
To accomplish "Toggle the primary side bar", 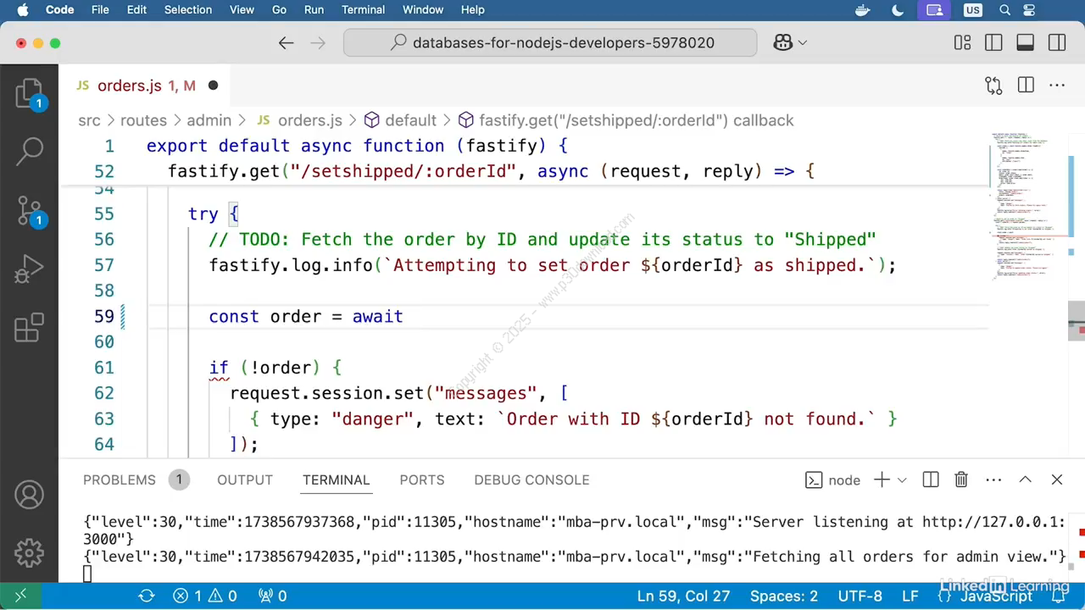I will [x=993, y=42].
